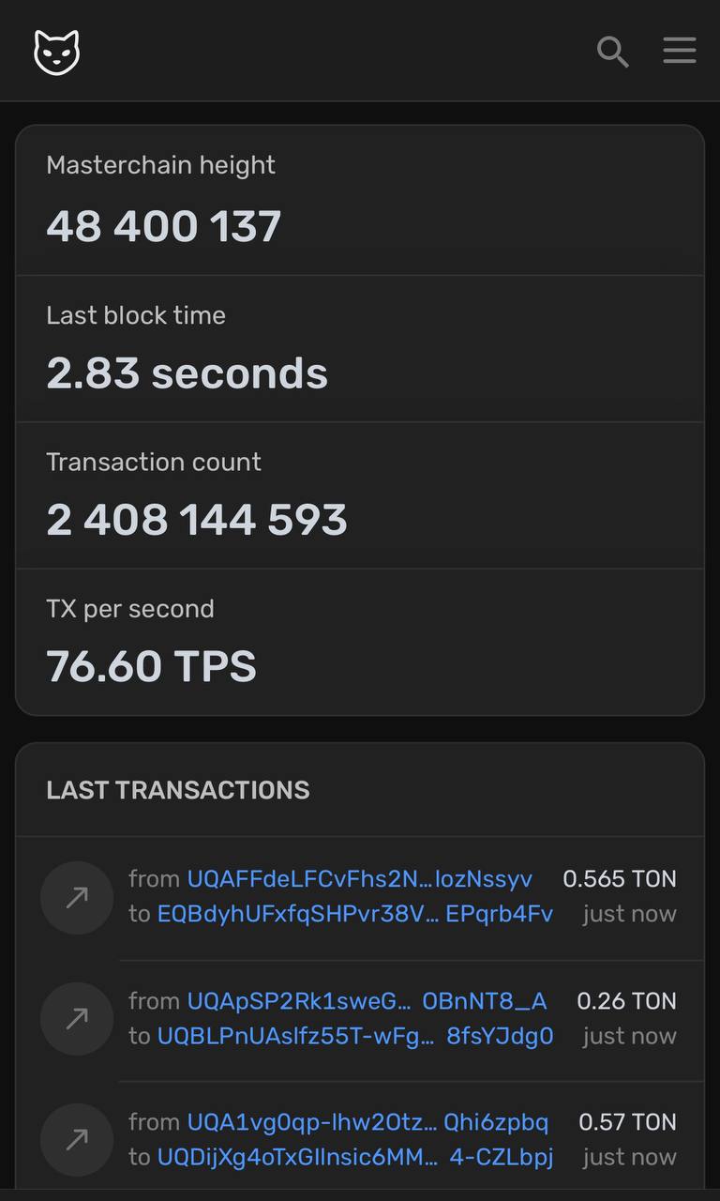Viewport: 720px width, 1201px height.
Task: Click the Last block time stat
Action: [x=360, y=348]
